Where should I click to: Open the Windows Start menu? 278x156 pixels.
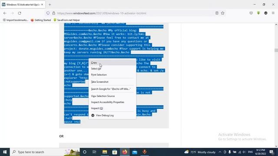tap(5, 152)
